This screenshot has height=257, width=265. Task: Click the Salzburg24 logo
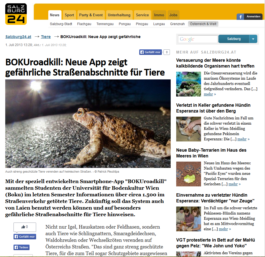tap(16, 14)
